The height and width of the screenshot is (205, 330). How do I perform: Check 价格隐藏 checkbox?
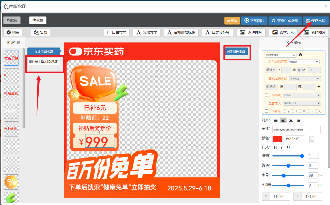[x=267, y=111]
